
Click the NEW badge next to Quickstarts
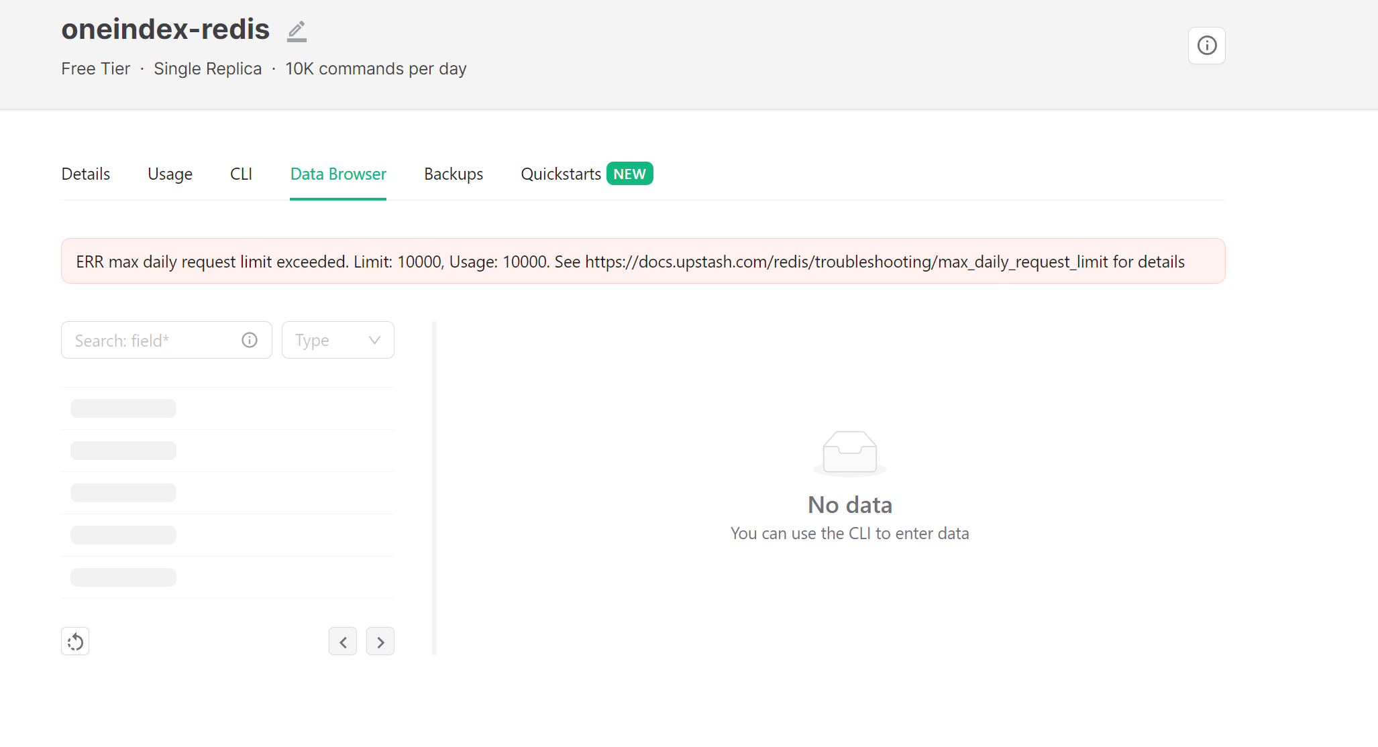point(629,174)
